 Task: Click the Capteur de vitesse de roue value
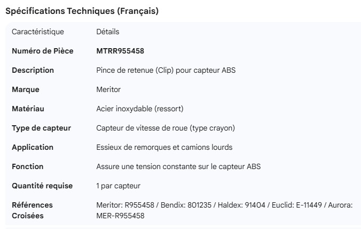point(166,128)
